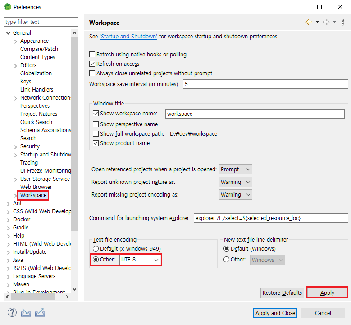Enable Refresh using native hooks or polling
The image size is (351, 325).
tap(92, 55)
